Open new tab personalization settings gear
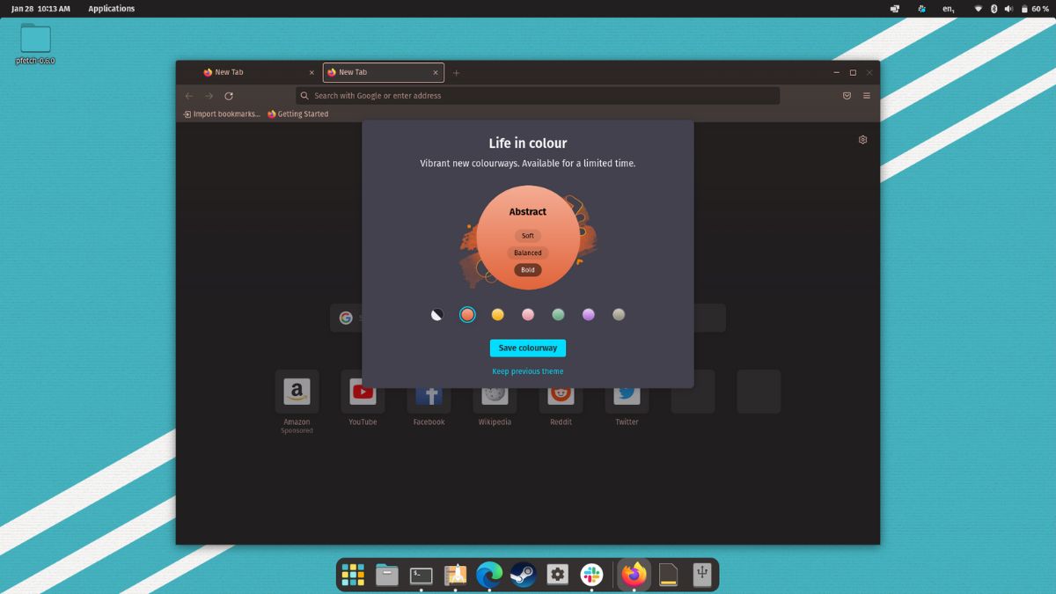This screenshot has width=1056, height=594. pyautogui.click(x=862, y=139)
